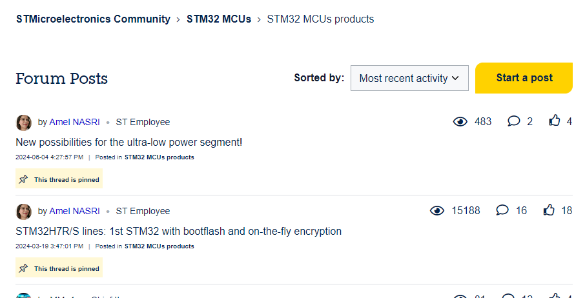The width and height of the screenshot is (585, 298).
Task: Open 'STM32 MCUs products' board link under second post
Action: click(x=159, y=246)
